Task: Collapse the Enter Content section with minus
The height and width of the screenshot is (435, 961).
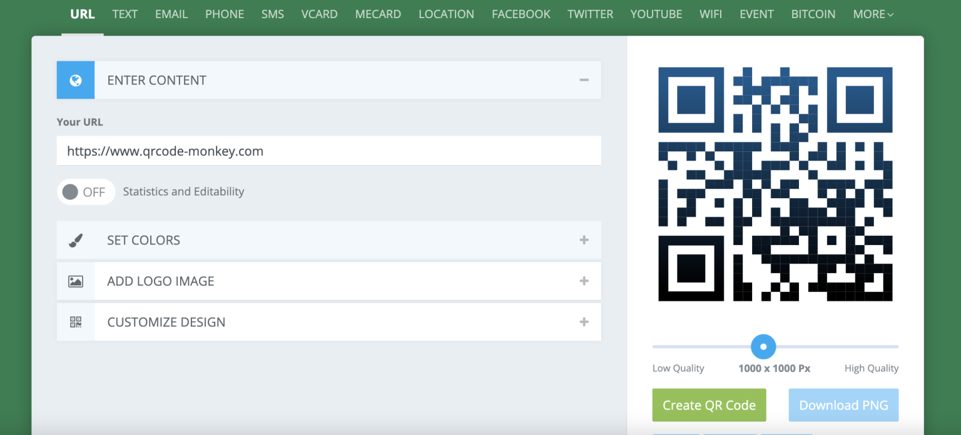Action: [x=584, y=80]
